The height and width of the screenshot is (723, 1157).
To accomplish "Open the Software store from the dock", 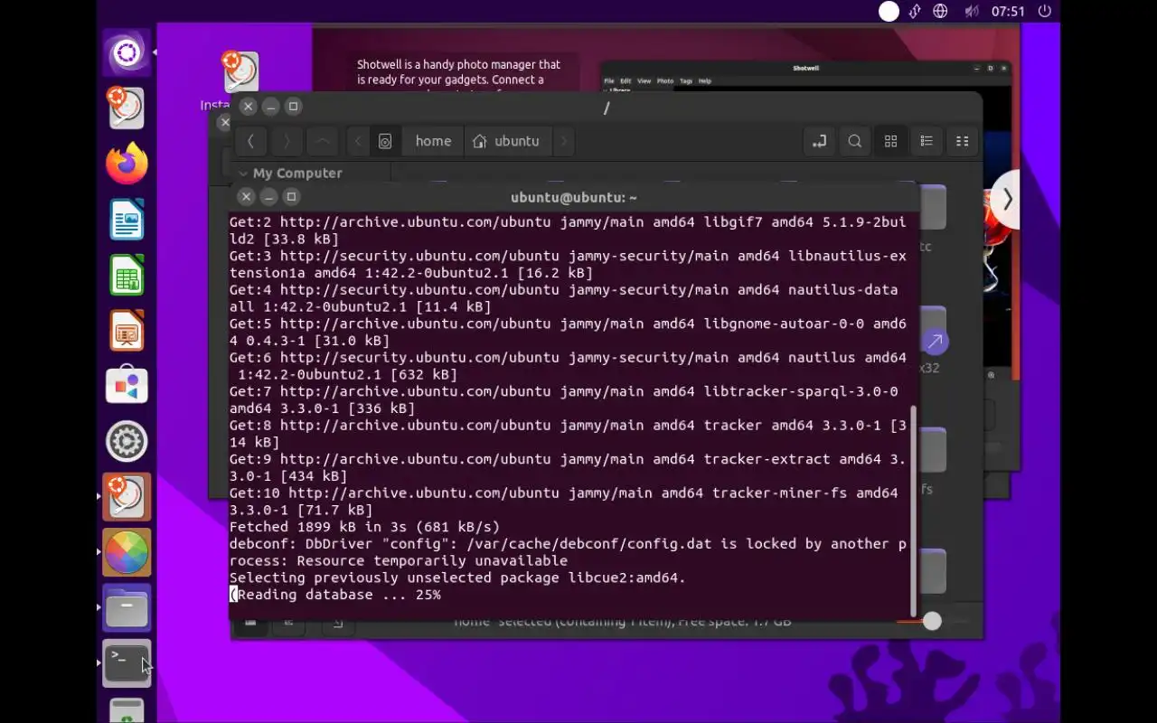I will 127,386.
